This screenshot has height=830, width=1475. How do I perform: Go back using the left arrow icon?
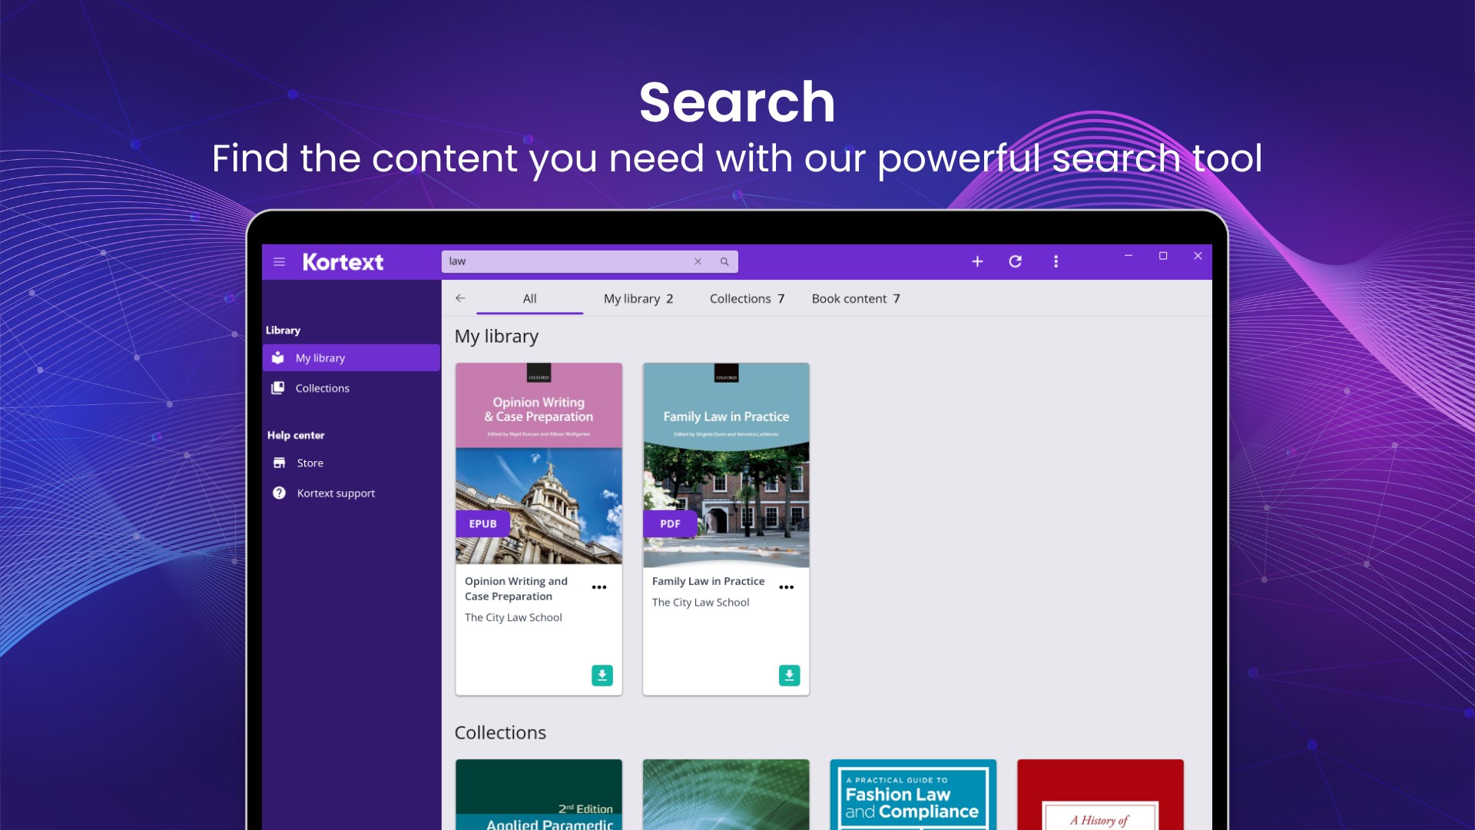click(460, 298)
